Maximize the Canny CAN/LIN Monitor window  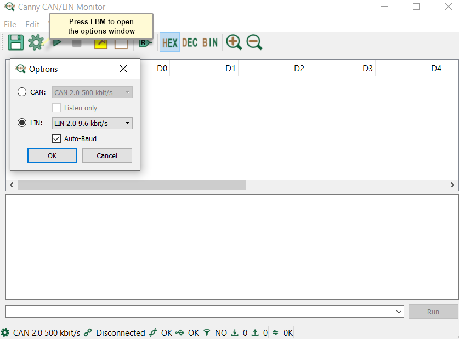coord(416,7)
